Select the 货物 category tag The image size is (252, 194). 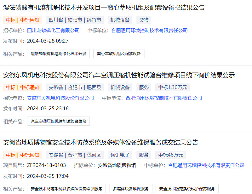(x=144, y=20)
